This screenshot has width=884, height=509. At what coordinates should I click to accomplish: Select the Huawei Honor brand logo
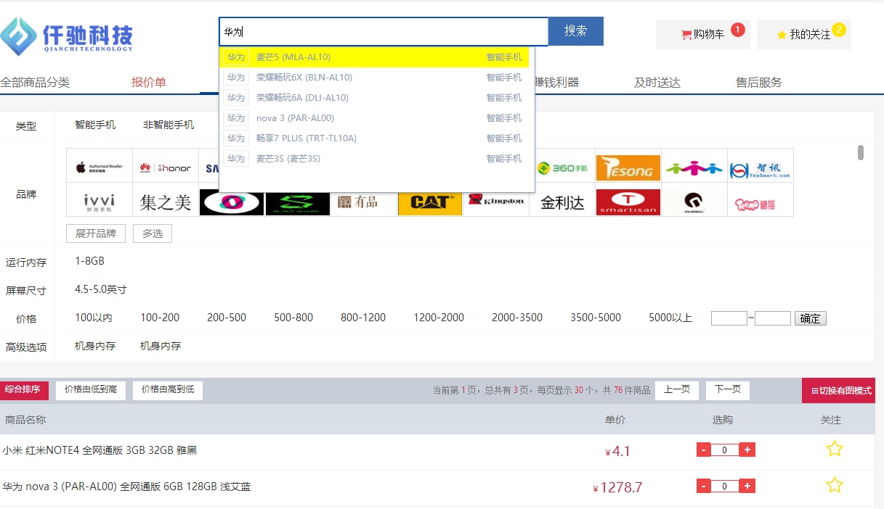pos(166,165)
